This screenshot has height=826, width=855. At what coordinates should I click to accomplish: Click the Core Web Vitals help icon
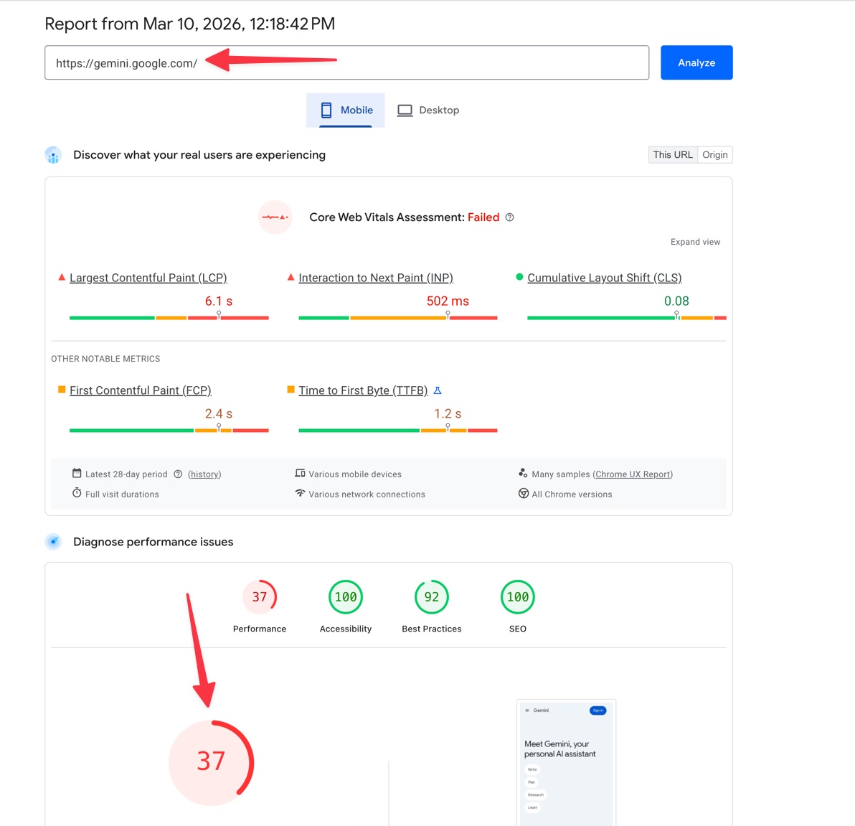point(509,217)
